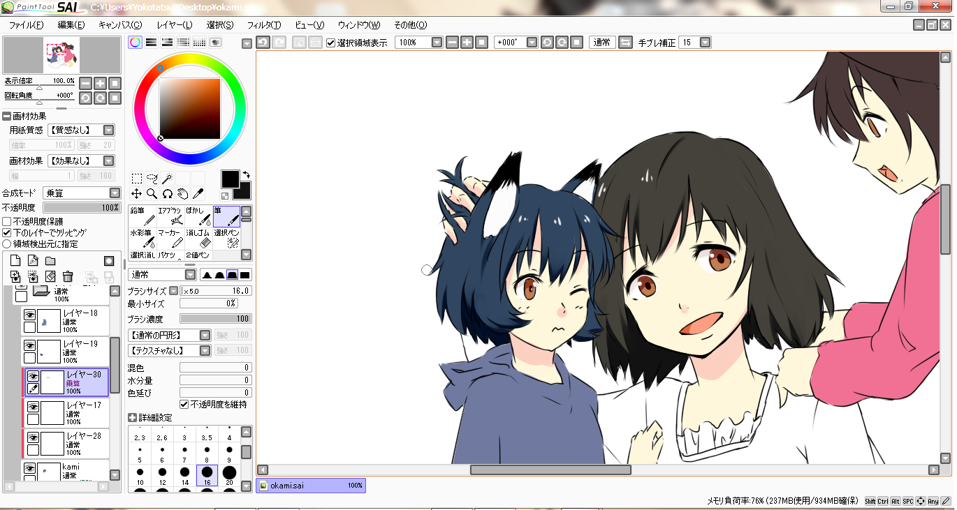Undo the last action in toolbar
957x510 pixels.
pyautogui.click(x=263, y=43)
